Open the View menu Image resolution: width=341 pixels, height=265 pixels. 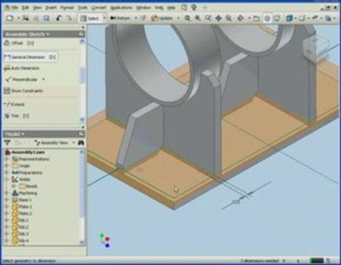[x=38, y=8]
